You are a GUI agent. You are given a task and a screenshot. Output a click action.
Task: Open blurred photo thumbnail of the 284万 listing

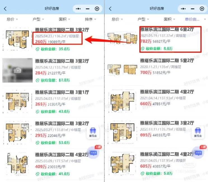click(x=17, y=70)
